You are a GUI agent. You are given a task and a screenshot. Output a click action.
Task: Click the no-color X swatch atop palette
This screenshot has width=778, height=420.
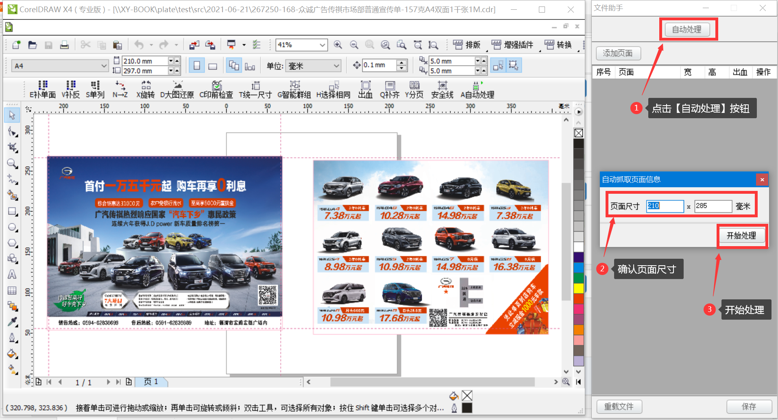578,133
